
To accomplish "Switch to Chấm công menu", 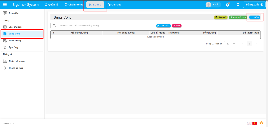I will (x=74, y=4).
